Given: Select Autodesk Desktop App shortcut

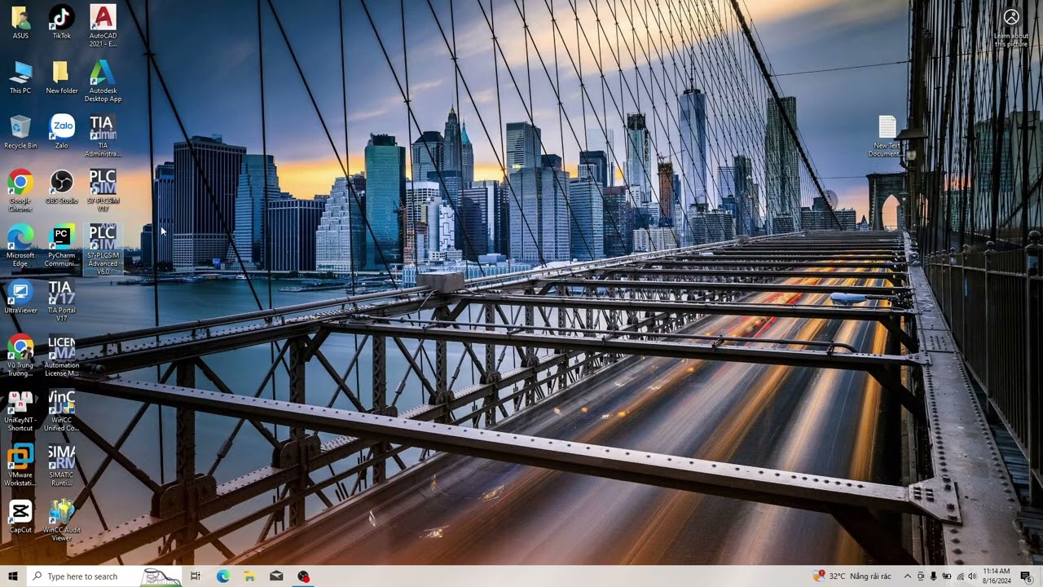Looking at the screenshot, I should coord(103,82).
